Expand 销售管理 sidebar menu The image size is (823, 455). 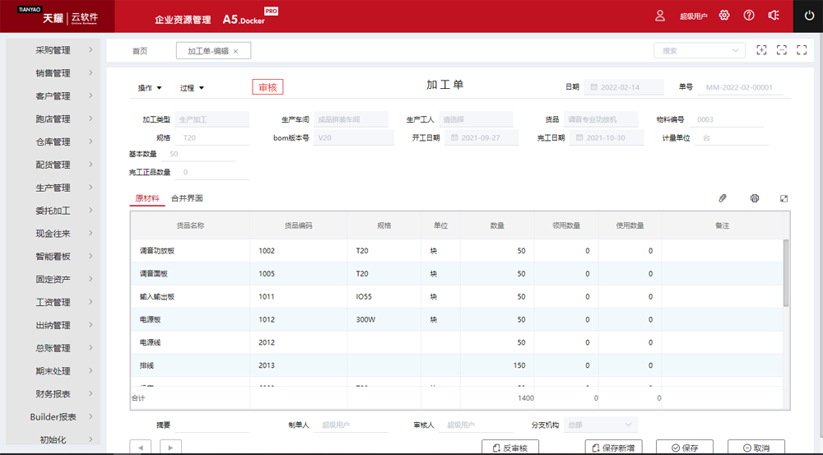[x=53, y=73]
